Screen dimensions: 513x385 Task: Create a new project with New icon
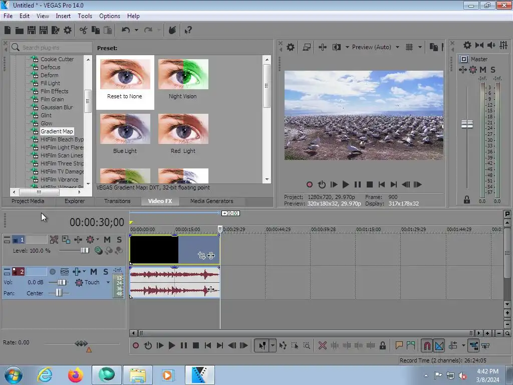(8, 30)
